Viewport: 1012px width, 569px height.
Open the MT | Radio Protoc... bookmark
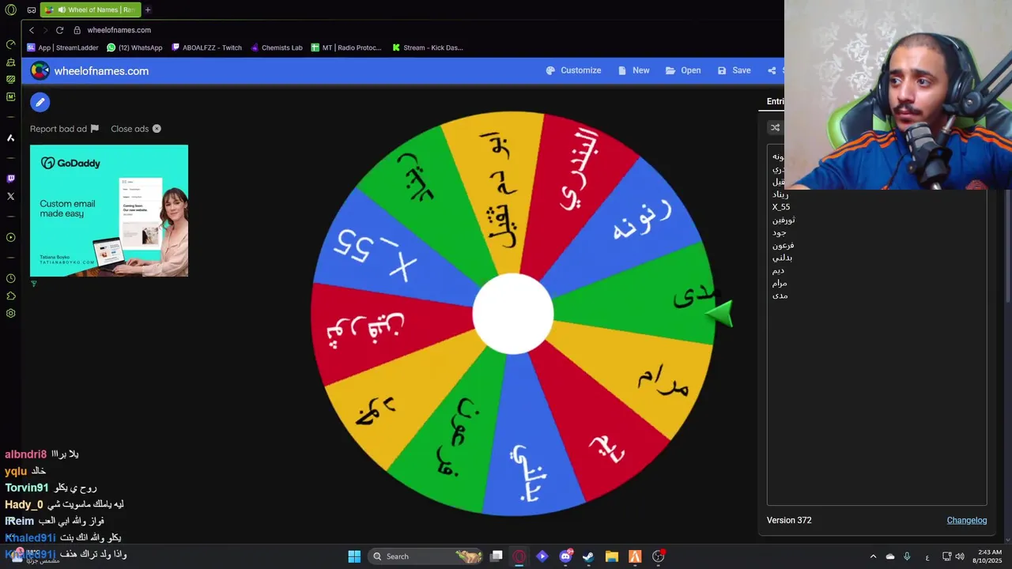[346, 47]
